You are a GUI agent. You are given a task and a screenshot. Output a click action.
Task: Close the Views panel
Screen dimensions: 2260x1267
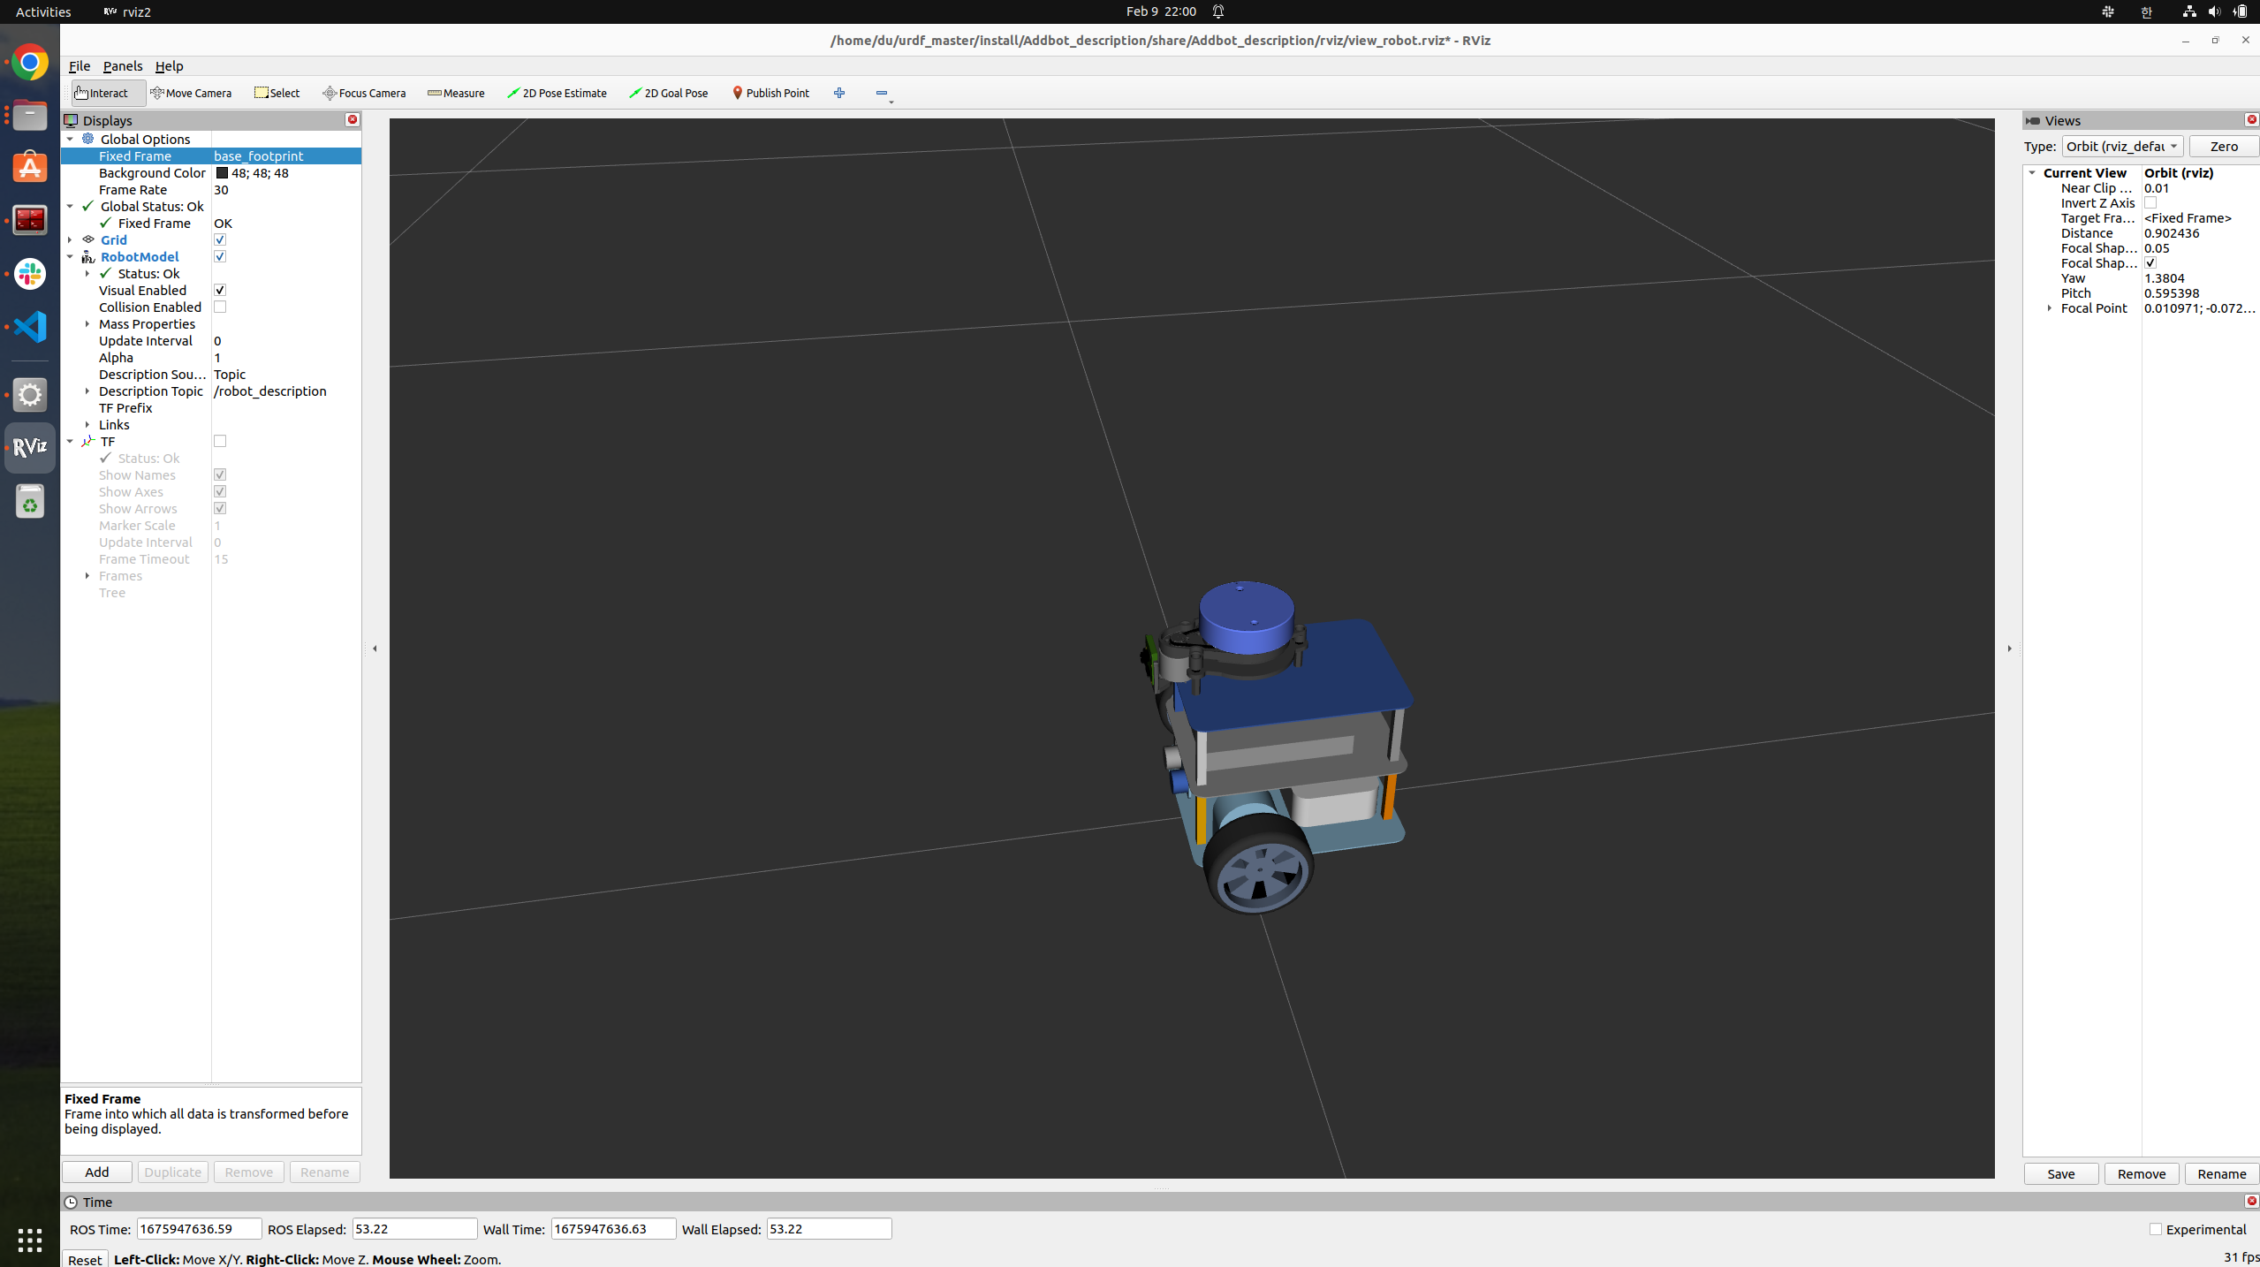(2251, 119)
